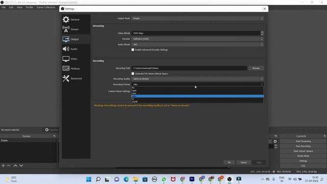Open WhatsApp from the taskbar
Viewport: 327px width, 184px height.
coord(163,179)
